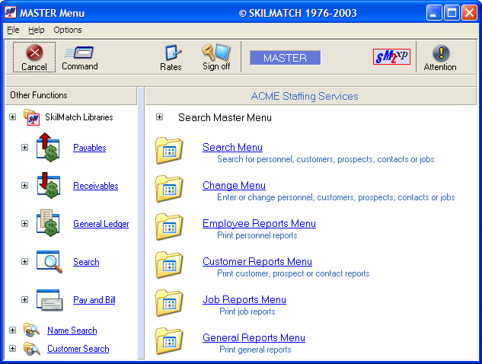Expand the SkilMatch Libraries tree node
Screen dimensions: 482x364
click(12, 117)
